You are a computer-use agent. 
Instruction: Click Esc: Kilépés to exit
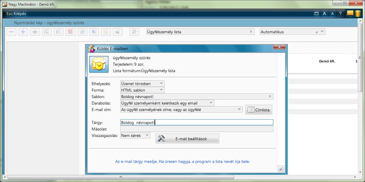pos(17,14)
